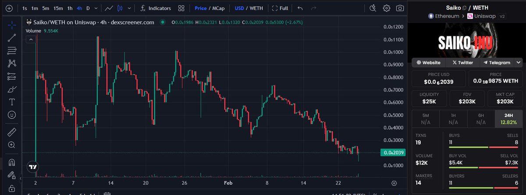Redo the last chart action
Viewport: 526px width, 195px height.
point(313,8)
